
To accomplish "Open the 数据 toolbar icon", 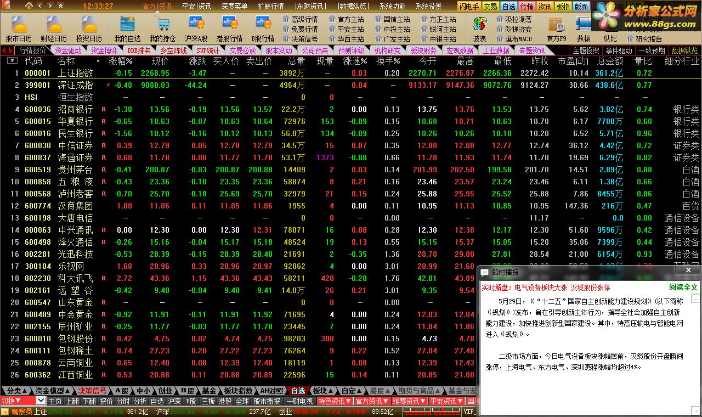I will click(584, 29).
